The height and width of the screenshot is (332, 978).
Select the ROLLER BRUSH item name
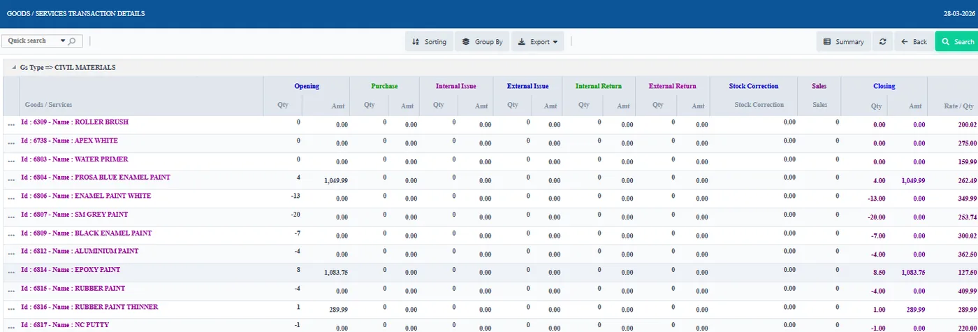tap(75, 122)
